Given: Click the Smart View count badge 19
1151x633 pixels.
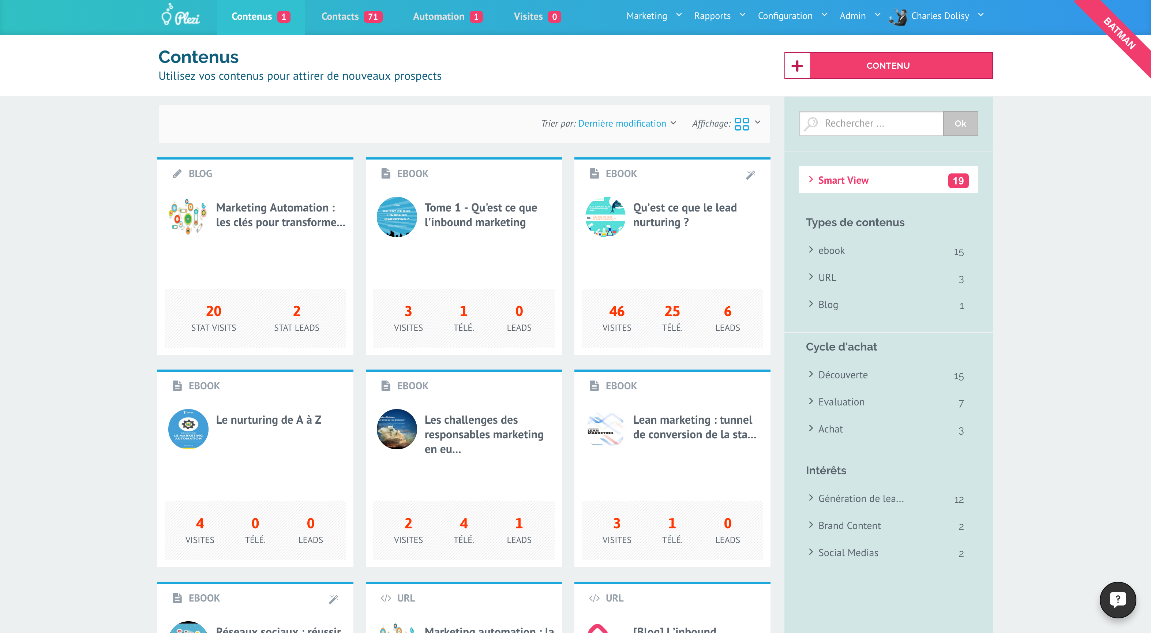Looking at the screenshot, I should tap(958, 180).
